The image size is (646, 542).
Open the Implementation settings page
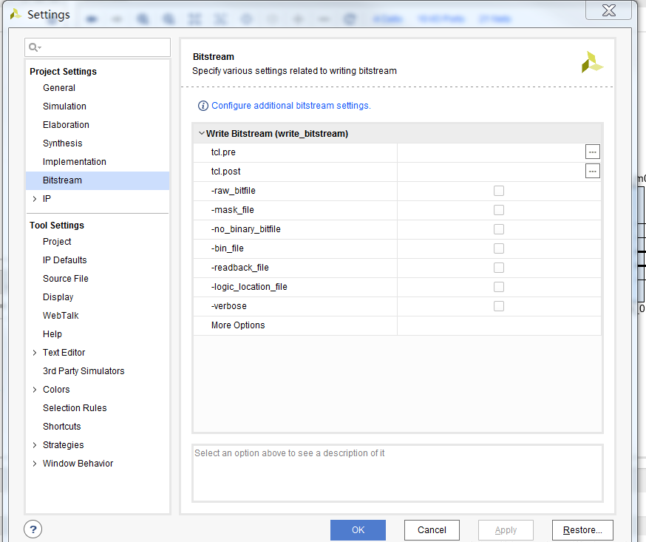coord(75,162)
